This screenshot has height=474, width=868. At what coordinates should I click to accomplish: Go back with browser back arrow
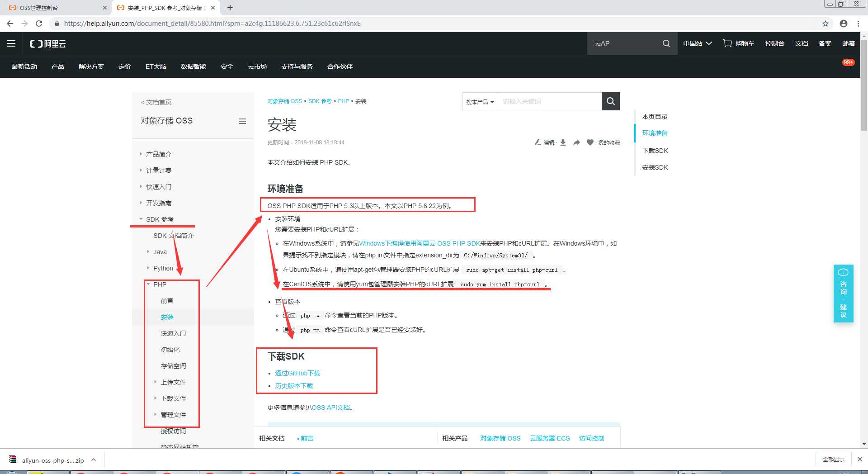point(10,24)
